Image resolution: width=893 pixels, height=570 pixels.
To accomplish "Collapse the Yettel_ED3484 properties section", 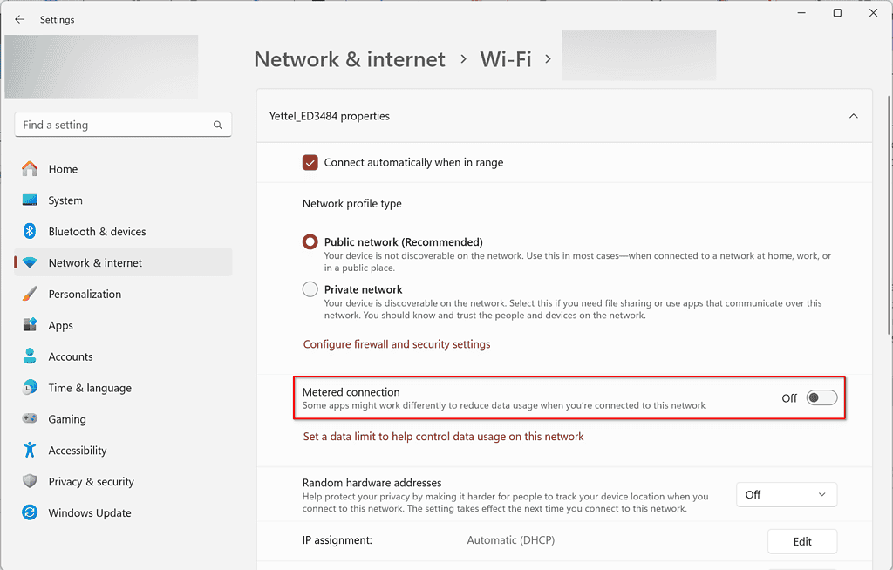I will point(854,116).
